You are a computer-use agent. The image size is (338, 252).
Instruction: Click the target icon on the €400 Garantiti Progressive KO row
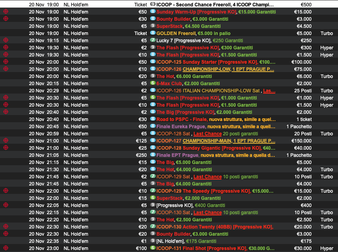[6, 205]
